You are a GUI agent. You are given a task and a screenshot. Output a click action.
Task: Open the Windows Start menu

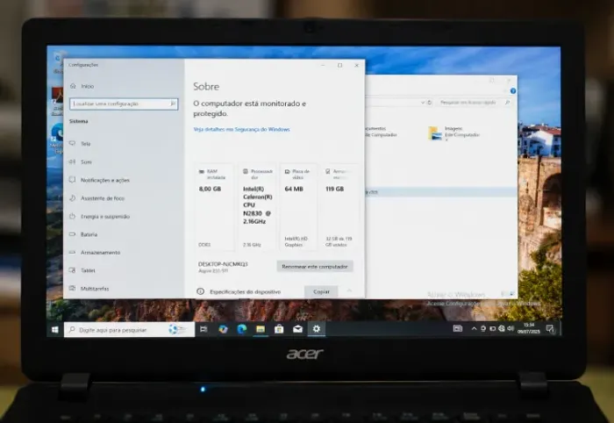(54, 330)
